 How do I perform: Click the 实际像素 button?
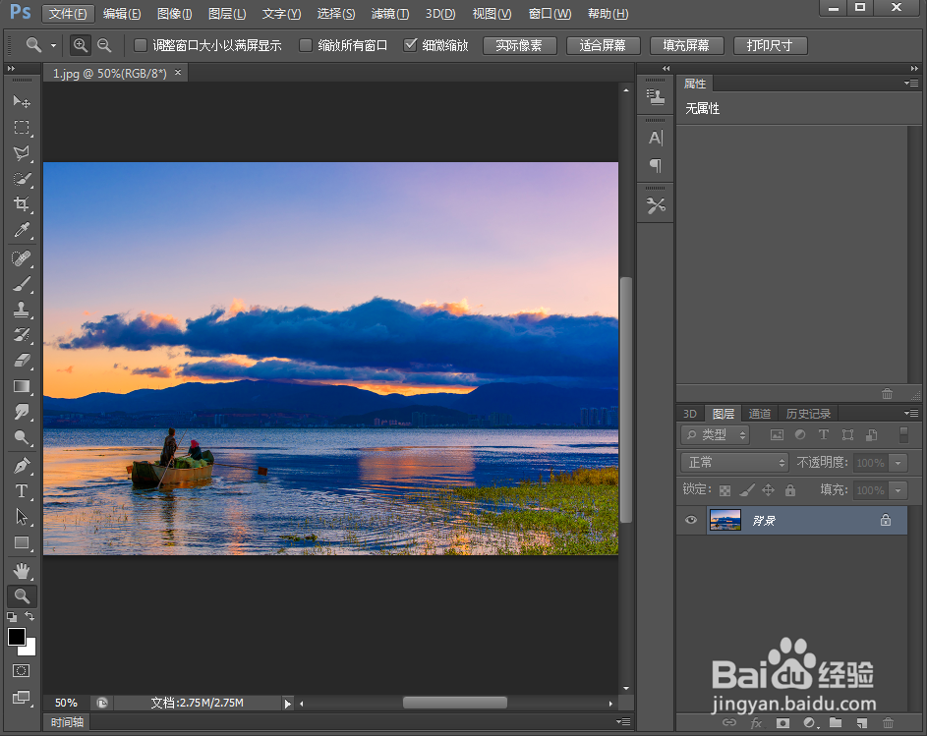519,45
